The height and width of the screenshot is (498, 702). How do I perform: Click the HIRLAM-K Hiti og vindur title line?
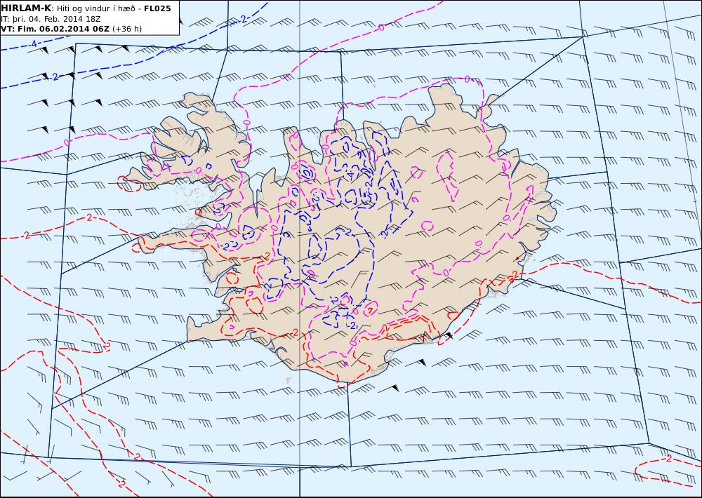(86, 8)
